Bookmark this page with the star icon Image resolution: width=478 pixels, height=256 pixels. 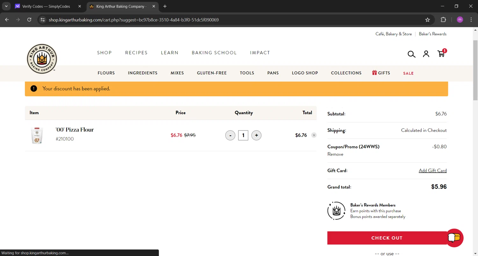coord(428,20)
